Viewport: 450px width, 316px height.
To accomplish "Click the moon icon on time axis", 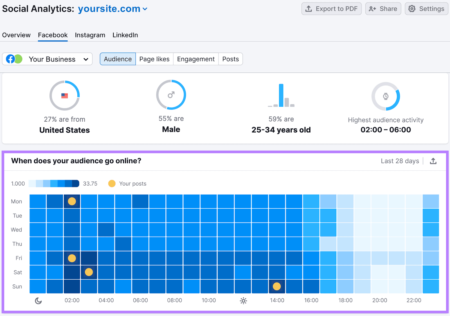I will (x=38, y=301).
